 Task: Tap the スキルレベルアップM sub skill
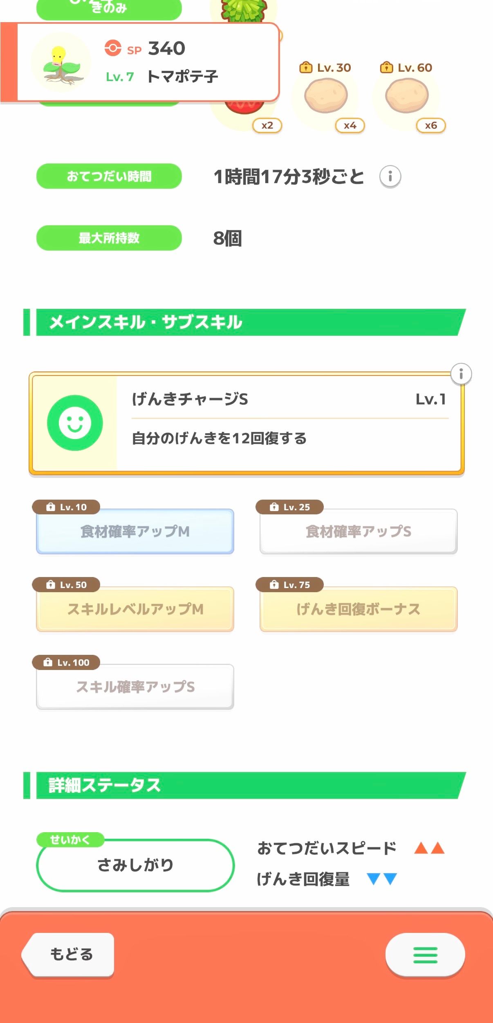point(135,609)
